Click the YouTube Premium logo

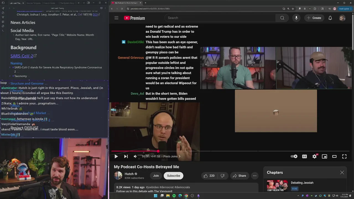(x=134, y=18)
